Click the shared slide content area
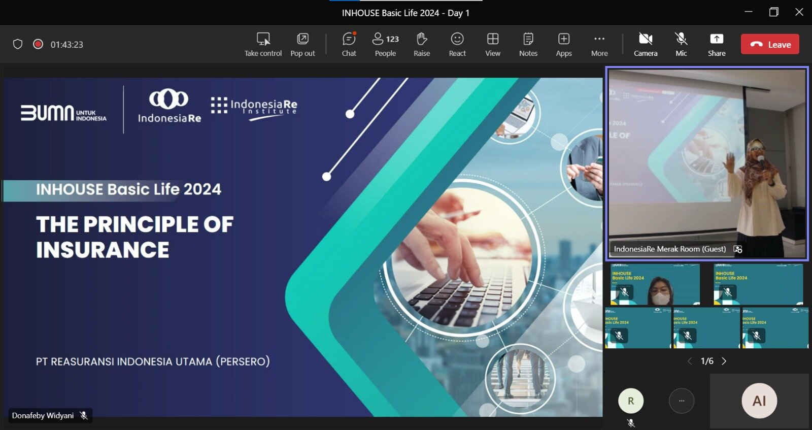The width and height of the screenshot is (812, 430). coord(302,247)
